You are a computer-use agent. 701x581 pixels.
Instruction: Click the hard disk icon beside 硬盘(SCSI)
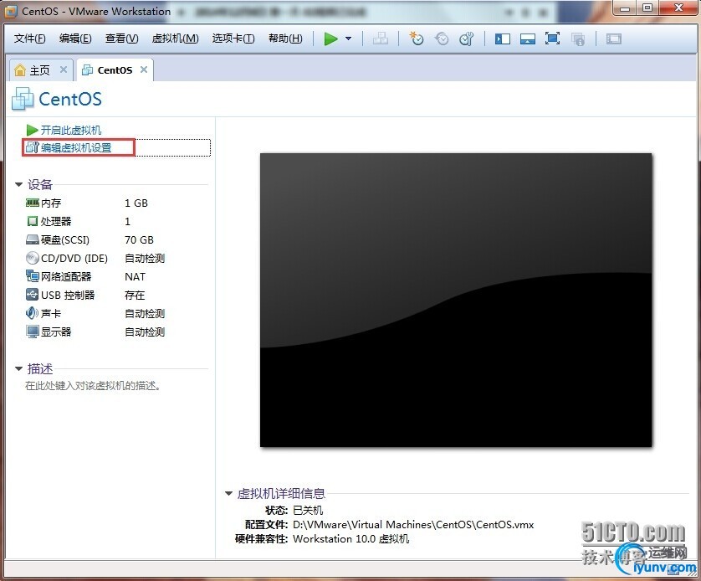pyautogui.click(x=32, y=240)
